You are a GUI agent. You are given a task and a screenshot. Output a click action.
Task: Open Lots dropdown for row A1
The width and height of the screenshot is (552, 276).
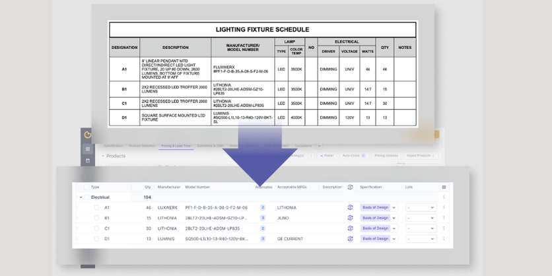pos(421,207)
